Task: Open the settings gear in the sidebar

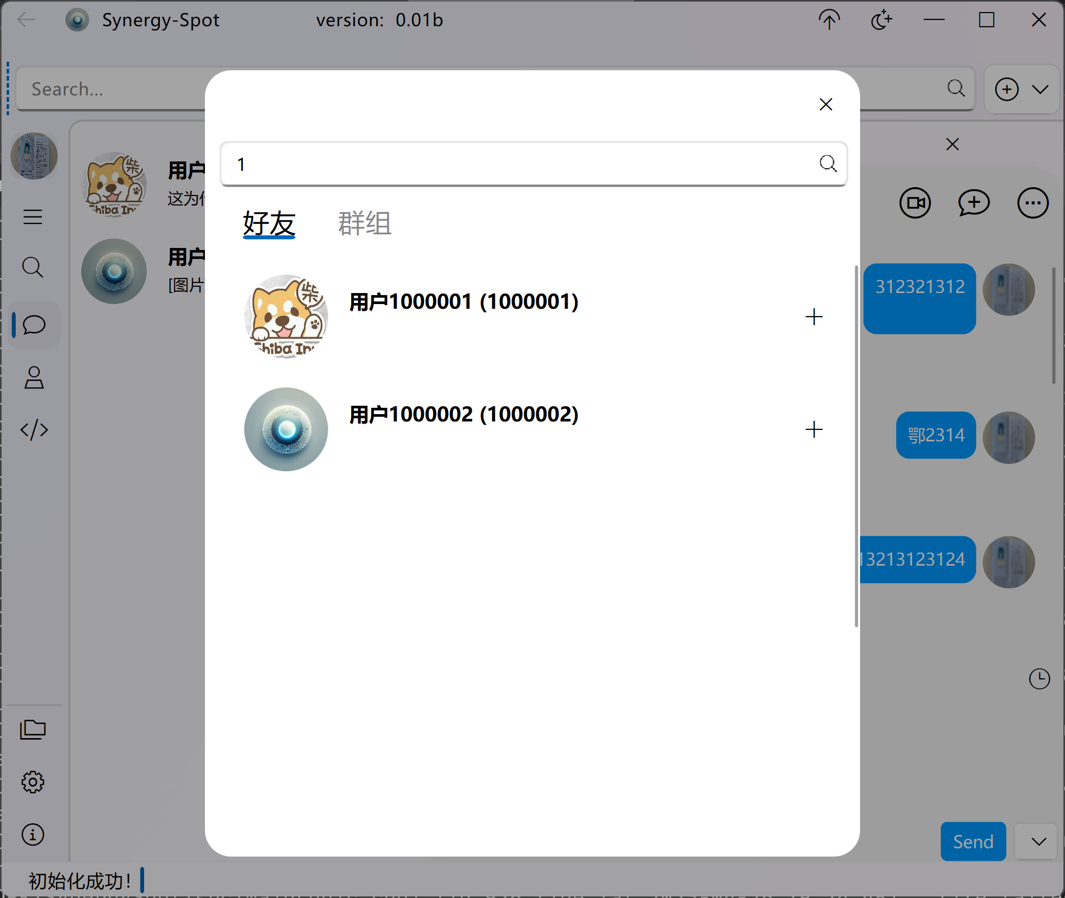Action: [33, 782]
